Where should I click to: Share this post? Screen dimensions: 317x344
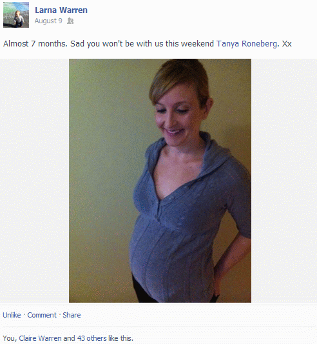[72, 315]
